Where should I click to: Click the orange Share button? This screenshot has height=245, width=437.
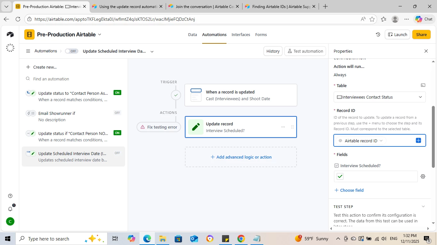[421, 34]
